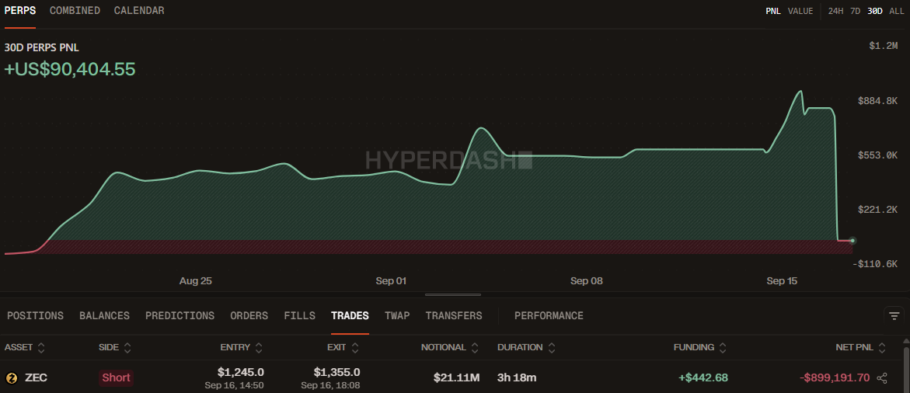This screenshot has width=910, height=393.
Task: Click the $1,355.0 exit price
Action: point(336,372)
